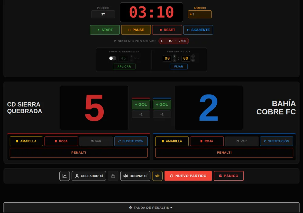The width and height of the screenshot is (303, 213).
Task: Decrease the Forzar Reloj seconds value
Action: coord(193,60)
